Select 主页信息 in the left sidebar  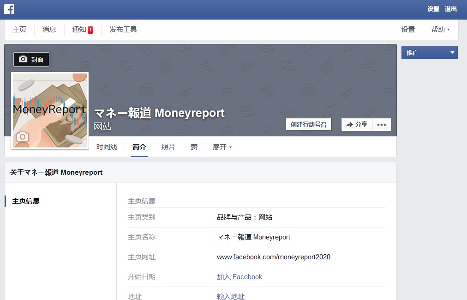[x=26, y=201]
